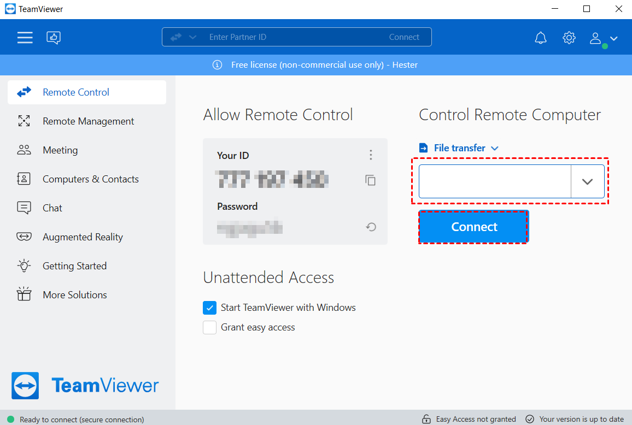The width and height of the screenshot is (632, 425).
Task: Click the free license info icon
Action: pos(217,65)
